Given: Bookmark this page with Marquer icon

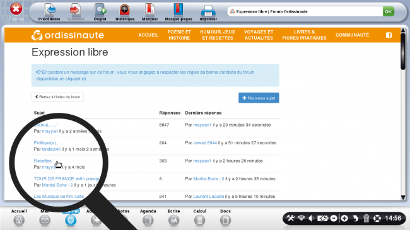Looking at the screenshot, I should point(149,9).
